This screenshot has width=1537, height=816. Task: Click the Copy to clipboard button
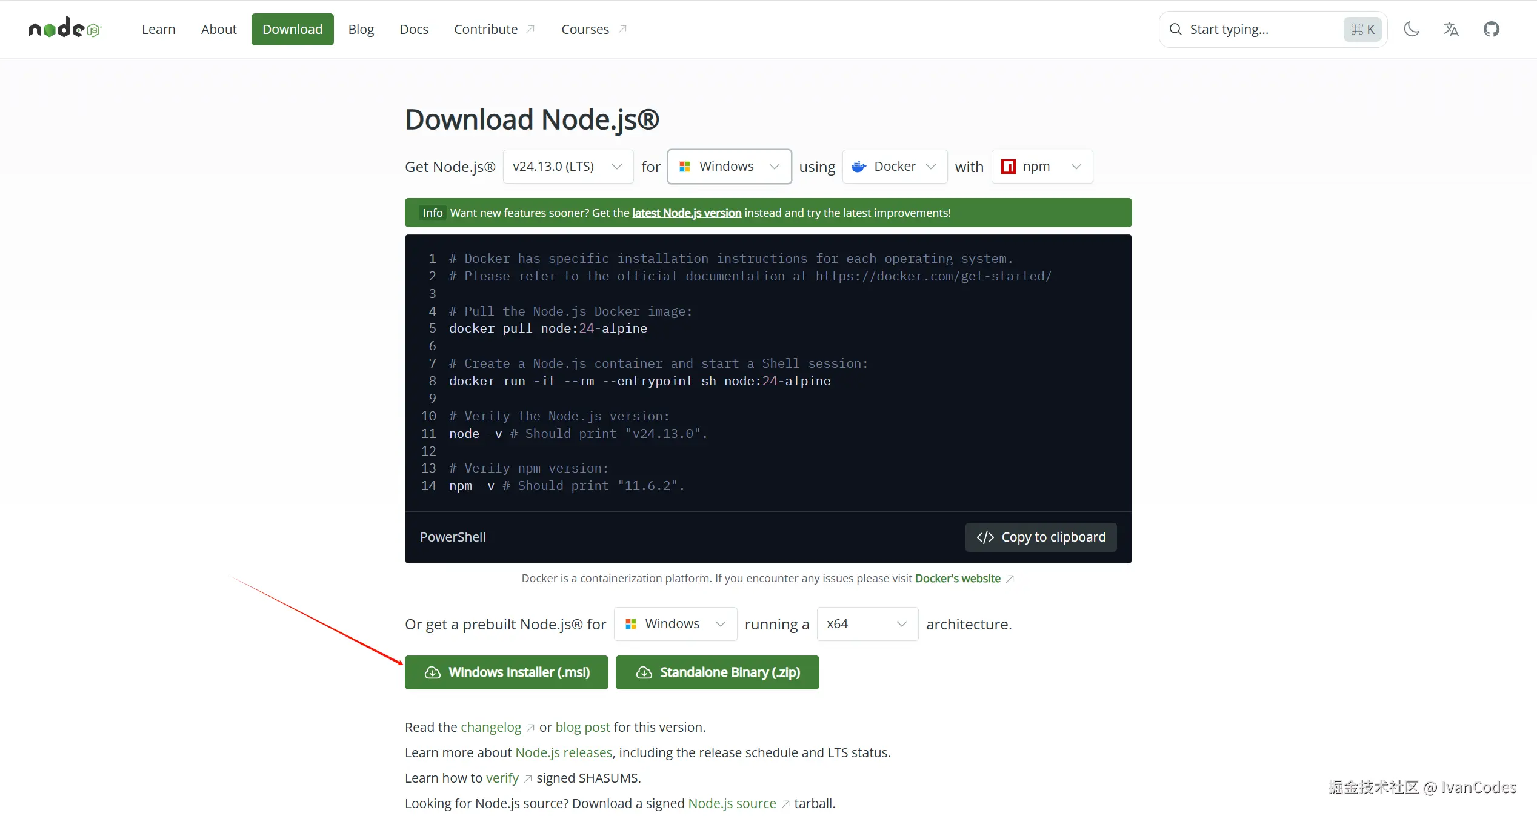coord(1041,537)
